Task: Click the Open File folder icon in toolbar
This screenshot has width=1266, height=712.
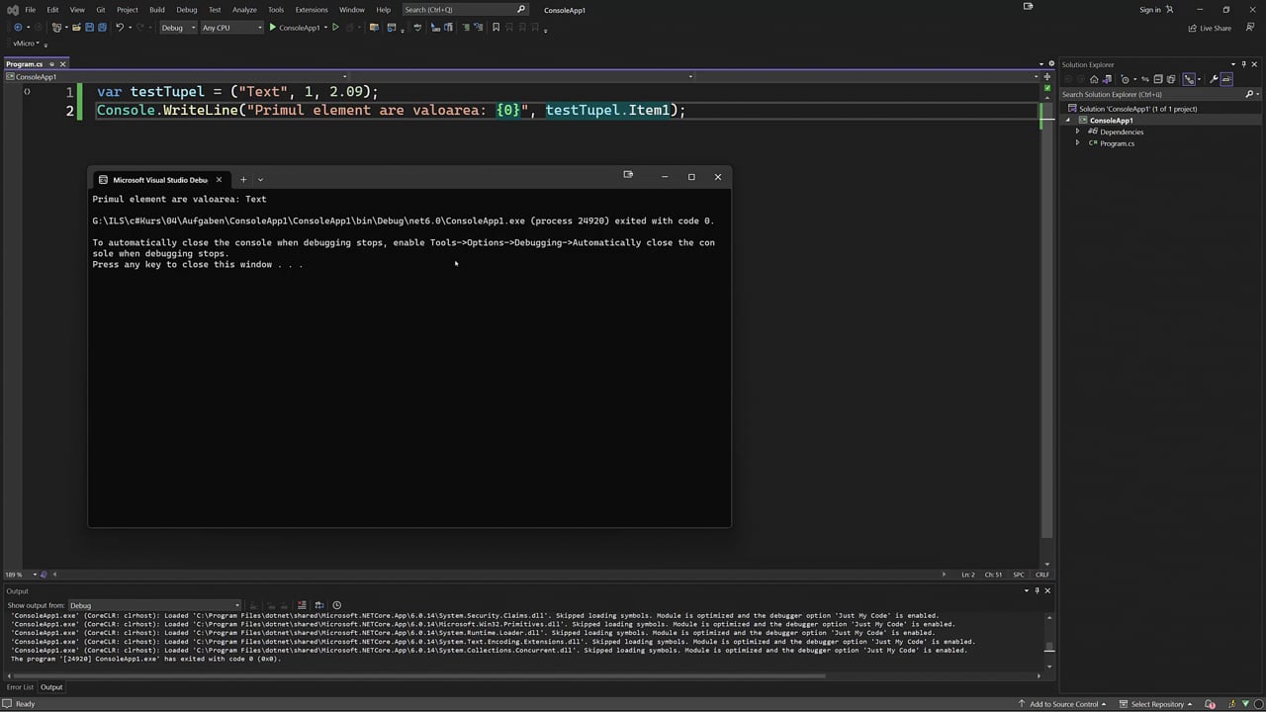Action: pos(76,28)
